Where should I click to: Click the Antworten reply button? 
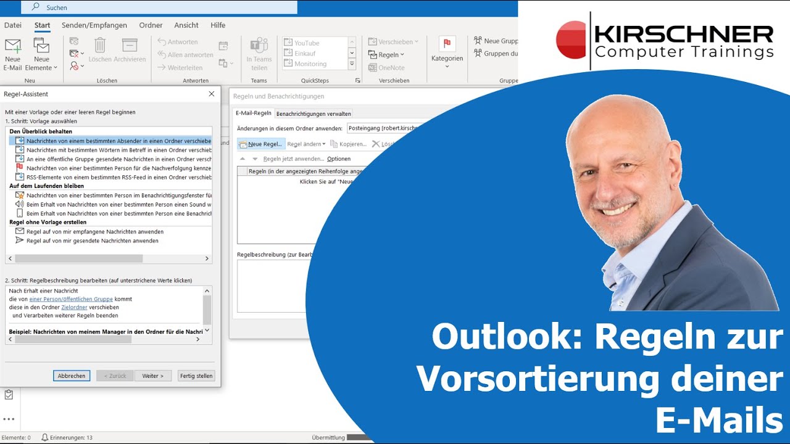[178, 42]
